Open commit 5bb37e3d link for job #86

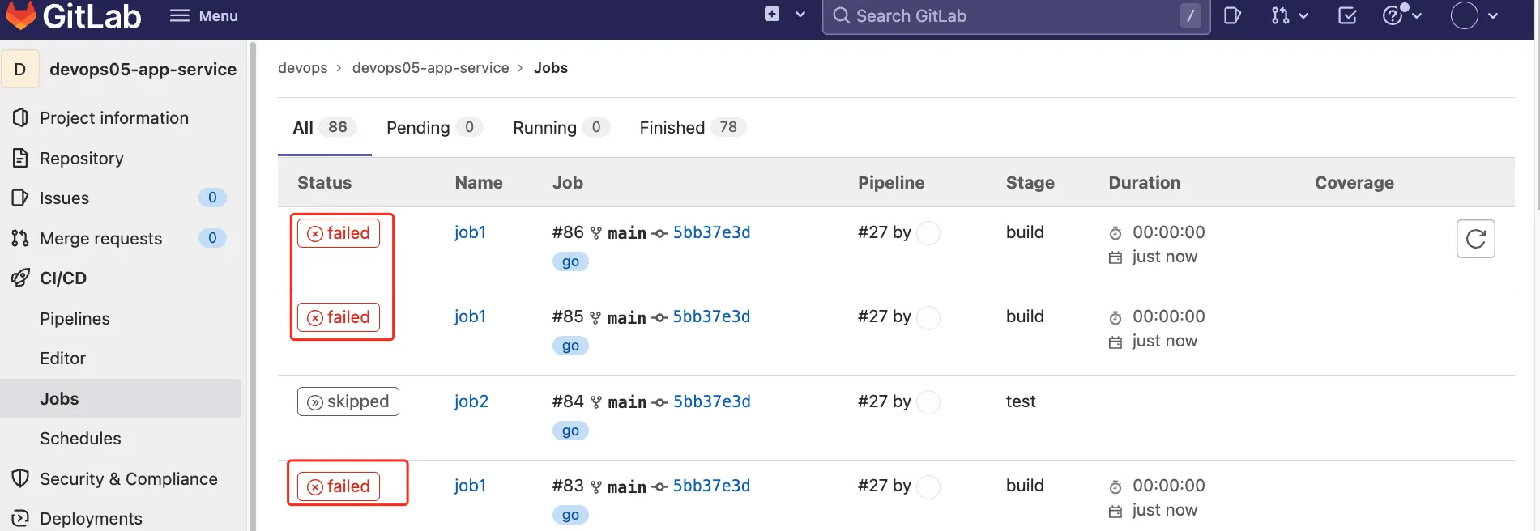click(x=711, y=232)
